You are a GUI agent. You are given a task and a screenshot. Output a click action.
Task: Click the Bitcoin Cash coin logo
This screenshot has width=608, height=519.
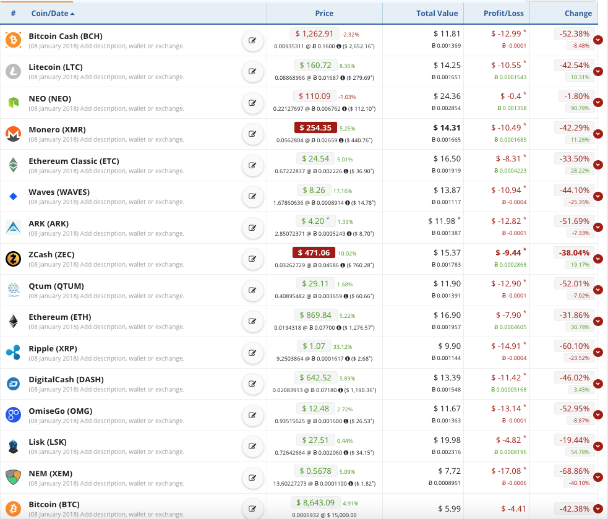pos(13,40)
